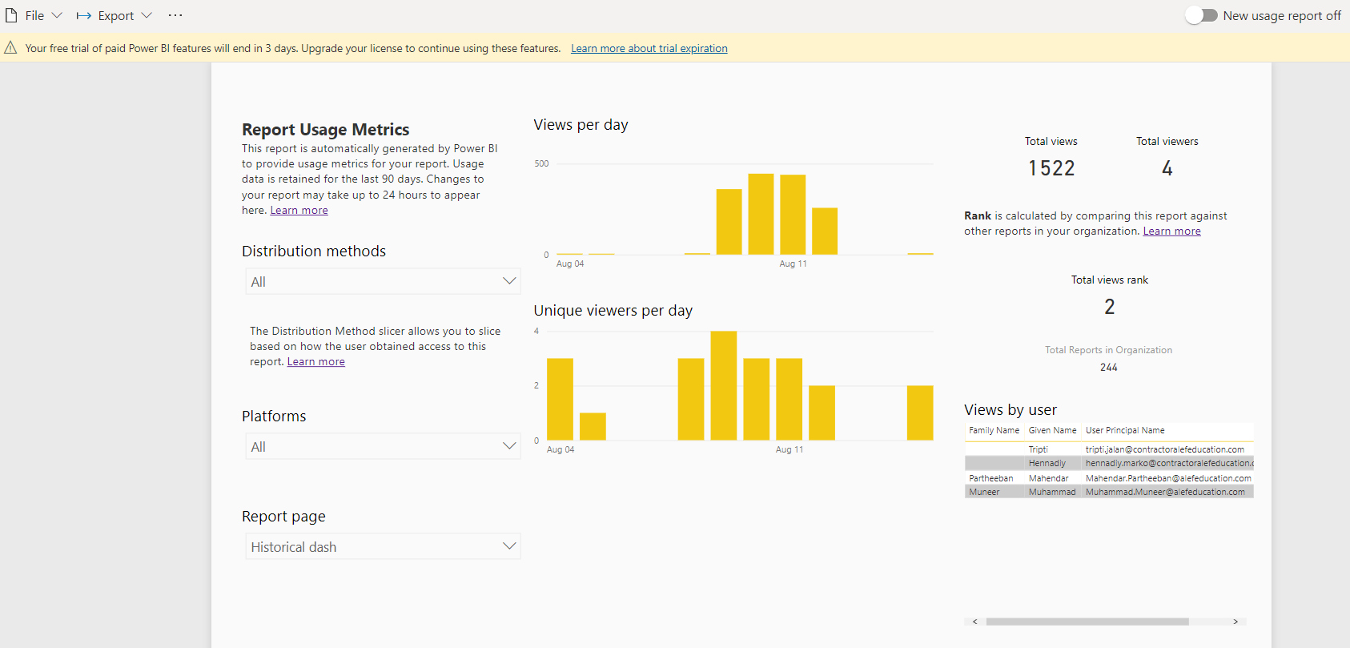
Task: Sort by Family Name column header
Action: (994, 430)
